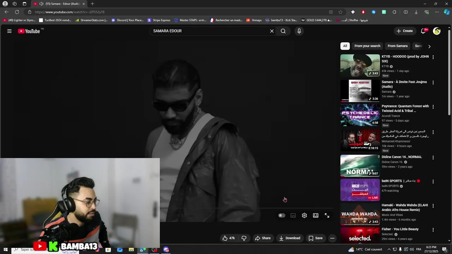Open a new browser tab
This screenshot has width=452, height=254.
click(92, 4)
